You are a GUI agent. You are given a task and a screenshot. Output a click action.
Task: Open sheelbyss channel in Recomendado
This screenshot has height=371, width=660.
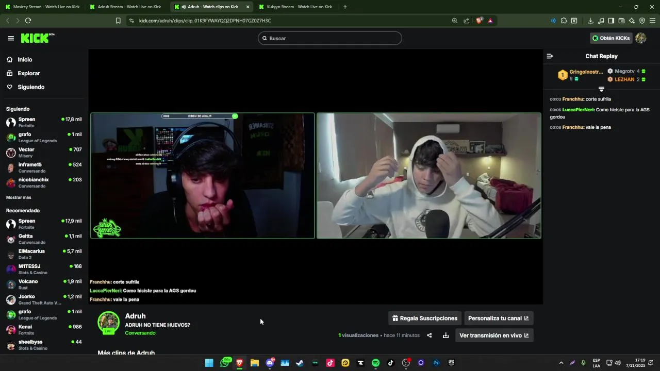[44, 345]
